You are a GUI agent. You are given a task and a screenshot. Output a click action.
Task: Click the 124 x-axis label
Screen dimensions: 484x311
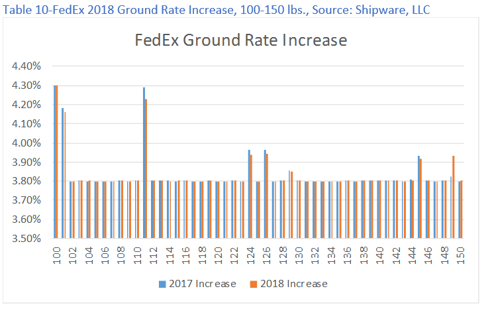tap(250, 255)
